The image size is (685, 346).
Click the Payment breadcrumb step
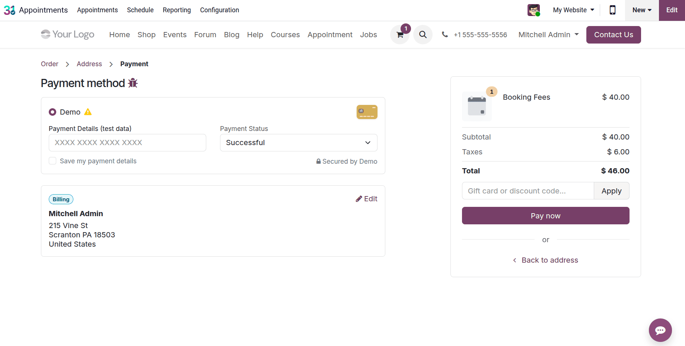(x=134, y=64)
